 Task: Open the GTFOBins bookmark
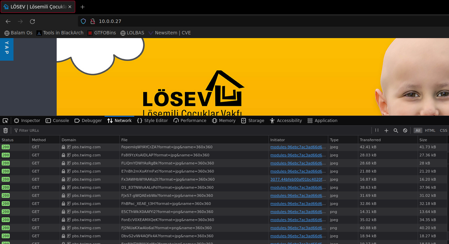click(x=102, y=33)
